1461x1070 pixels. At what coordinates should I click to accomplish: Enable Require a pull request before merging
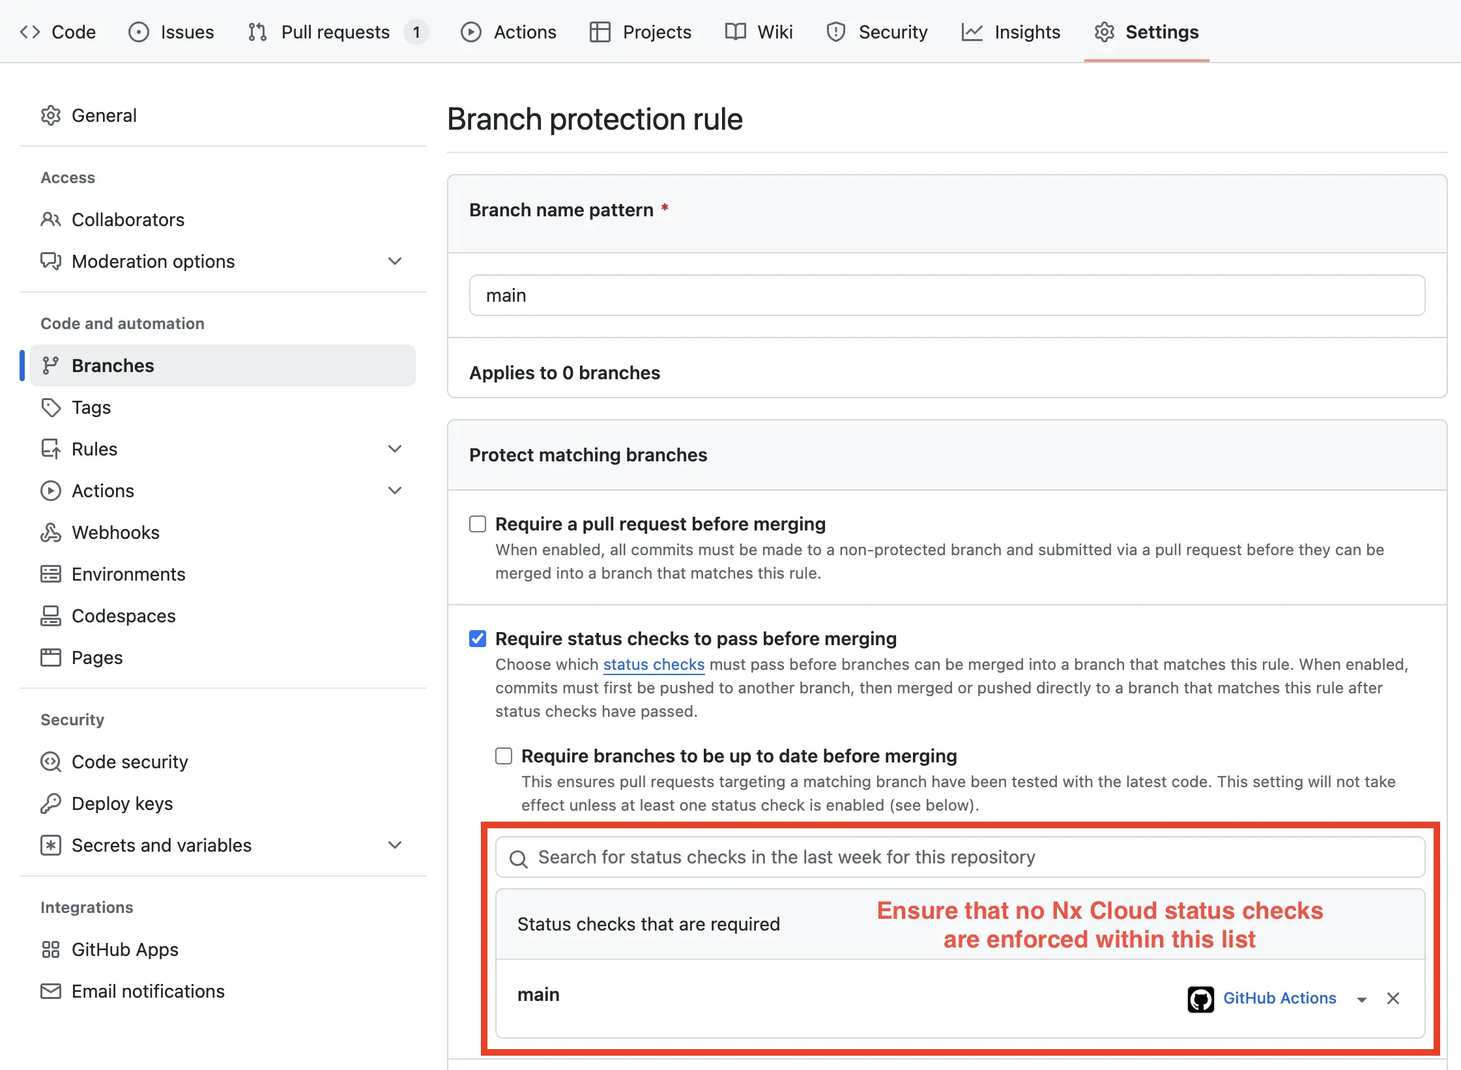point(477,523)
